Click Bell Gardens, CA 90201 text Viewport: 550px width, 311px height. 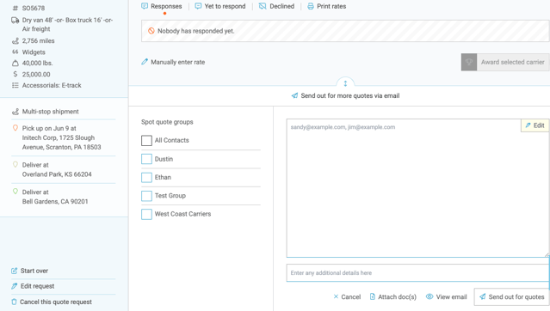pos(55,201)
